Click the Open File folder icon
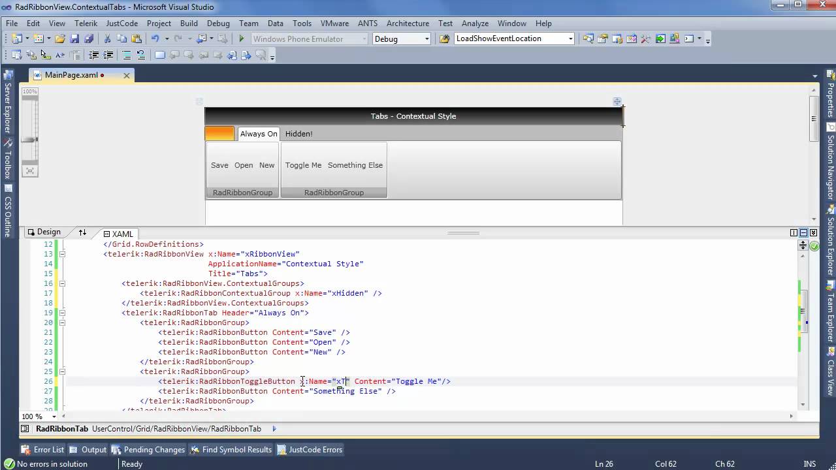 click(60, 39)
